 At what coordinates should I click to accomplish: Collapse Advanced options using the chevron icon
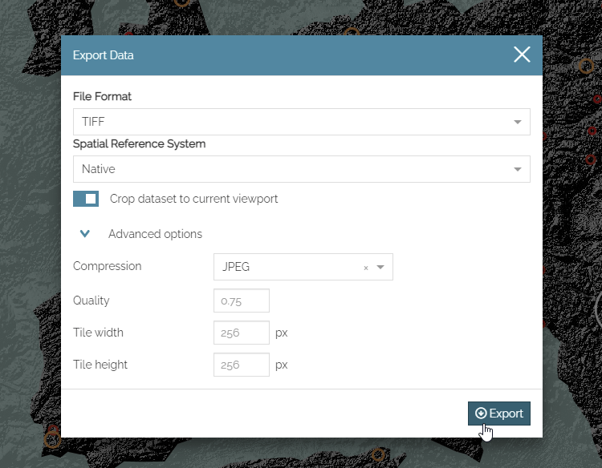85,233
